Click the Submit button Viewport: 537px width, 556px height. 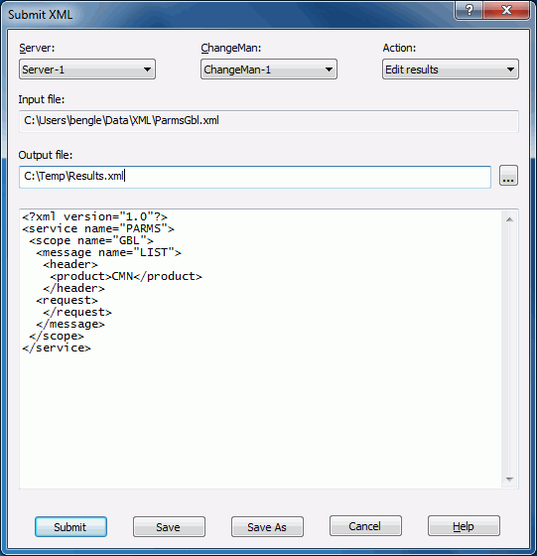click(70, 526)
